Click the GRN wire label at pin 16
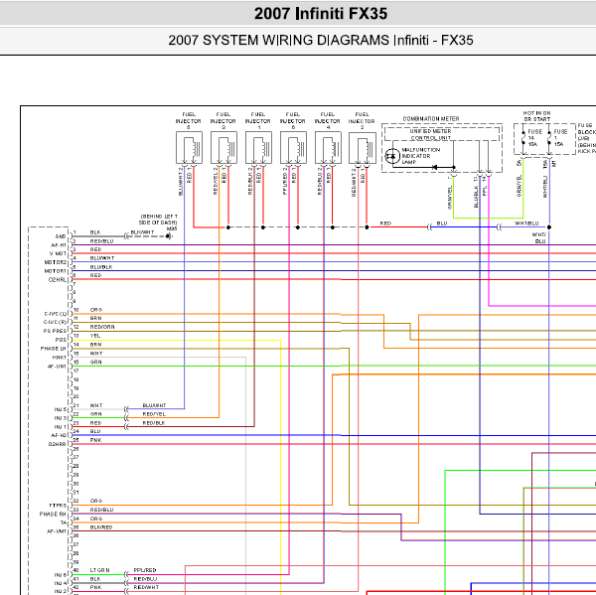This screenshot has width=596, height=595. pos(95,362)
